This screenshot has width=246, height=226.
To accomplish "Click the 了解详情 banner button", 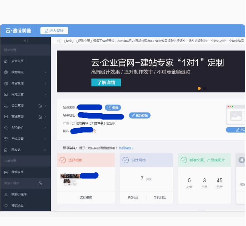I will [106, 82].
